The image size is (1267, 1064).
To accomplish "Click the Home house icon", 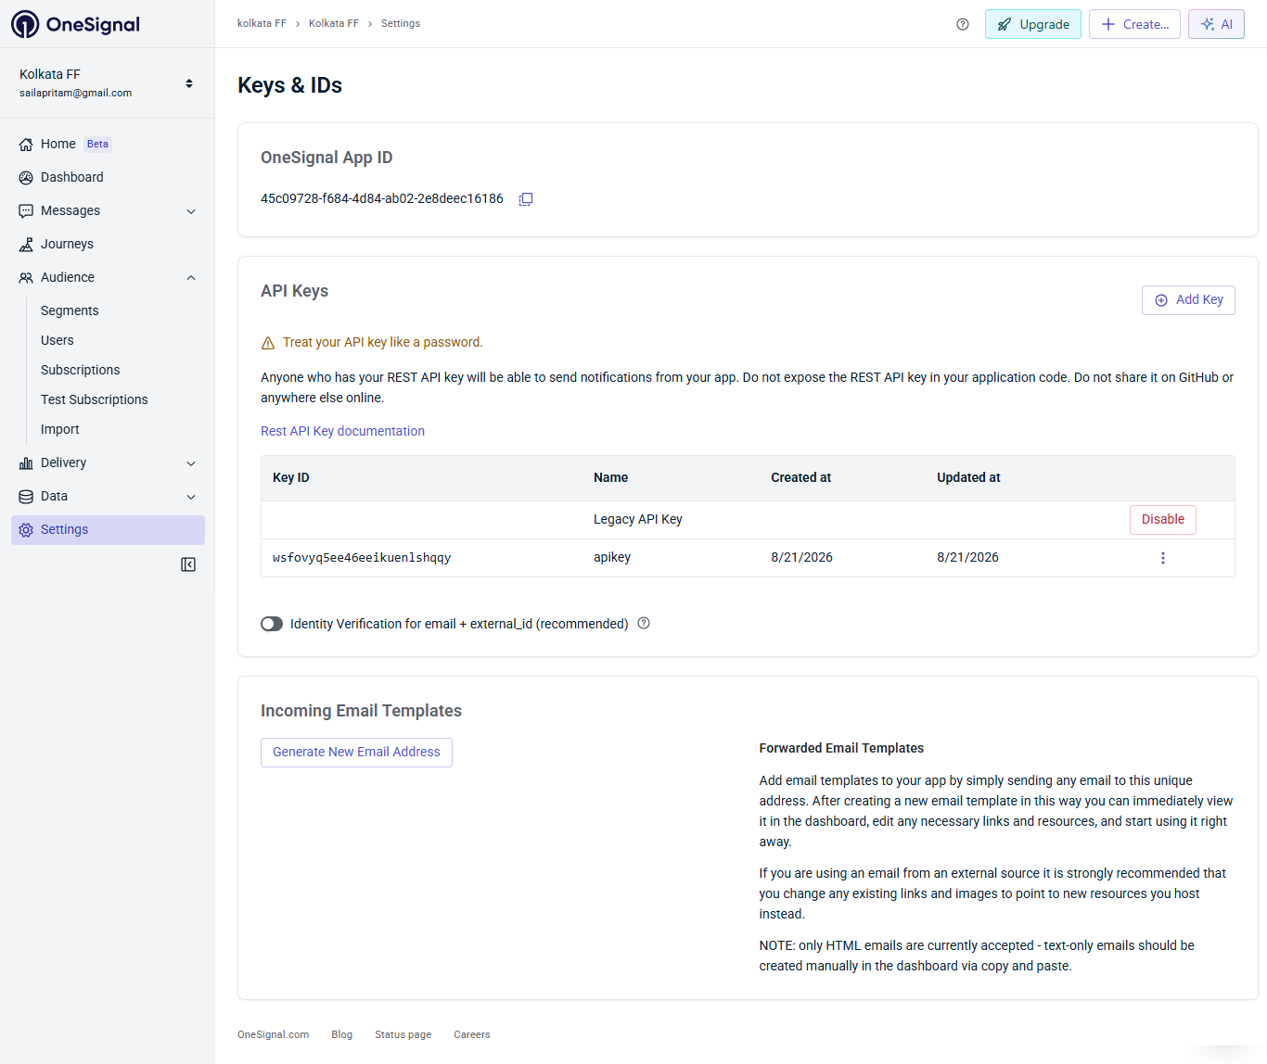I will [x=26, y=145].
